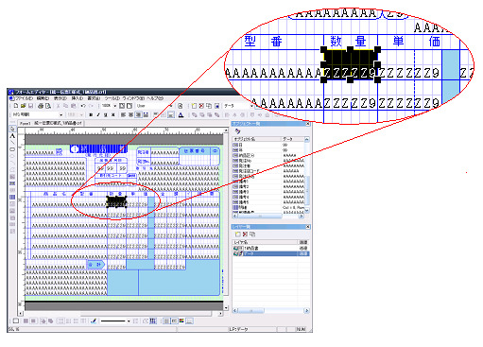Screen dimensions: 483x347
Task: Open the font name dropdown
Action: [60, 114]
